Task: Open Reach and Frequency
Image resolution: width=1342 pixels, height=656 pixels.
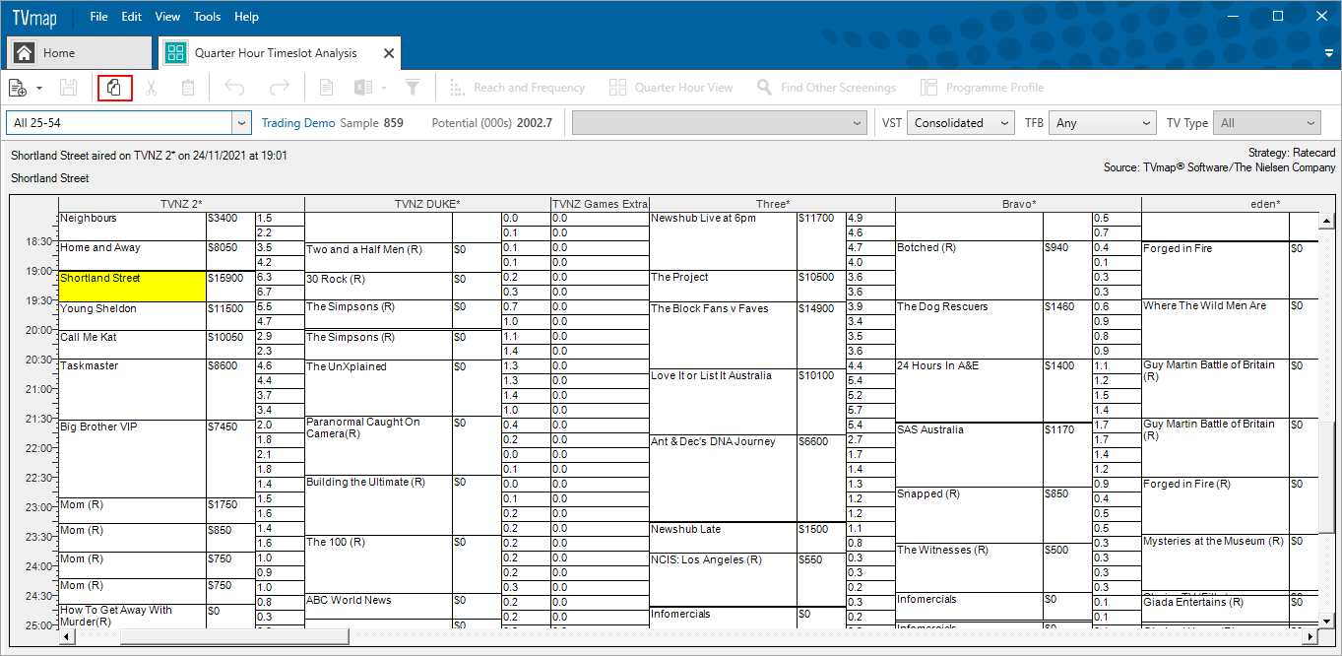Action: (x=517, y=88)
